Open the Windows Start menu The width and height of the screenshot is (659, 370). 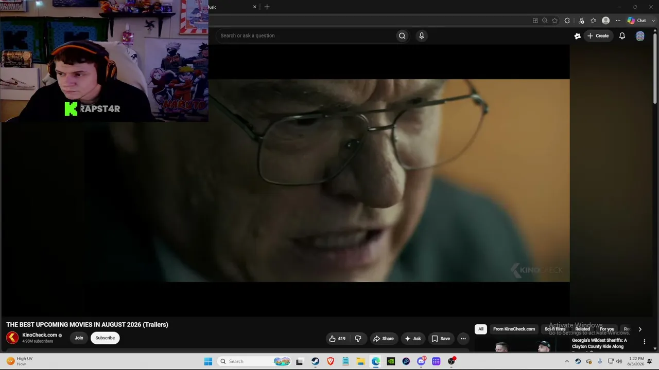208,361
